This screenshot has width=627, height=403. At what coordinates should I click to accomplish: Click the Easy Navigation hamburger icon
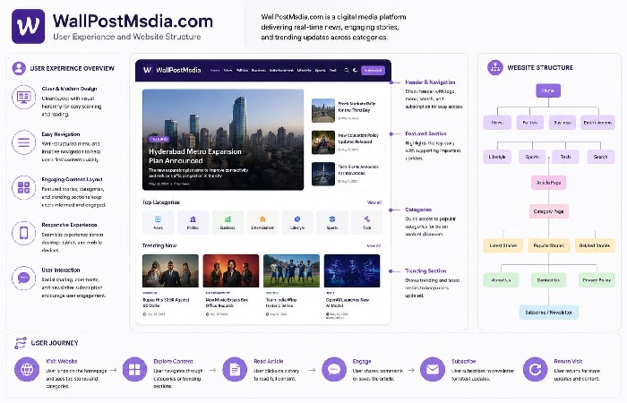(x=23, y=142)
